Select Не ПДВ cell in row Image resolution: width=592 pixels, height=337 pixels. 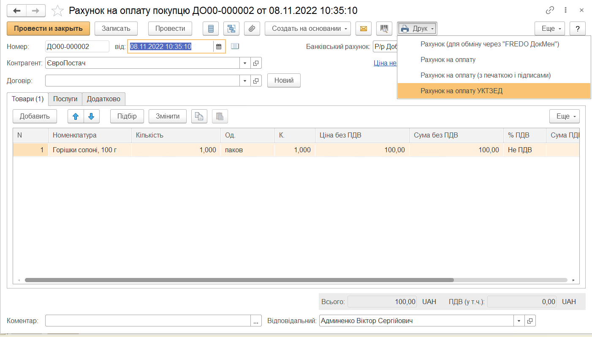pyautogui.click(x=525, y=150)
